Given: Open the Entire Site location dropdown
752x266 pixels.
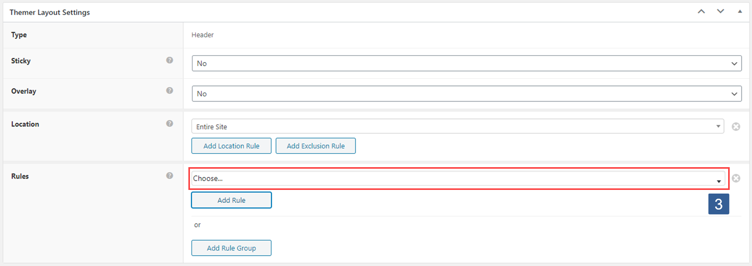Looking at the screenshot, I should [x=457, y=126].
